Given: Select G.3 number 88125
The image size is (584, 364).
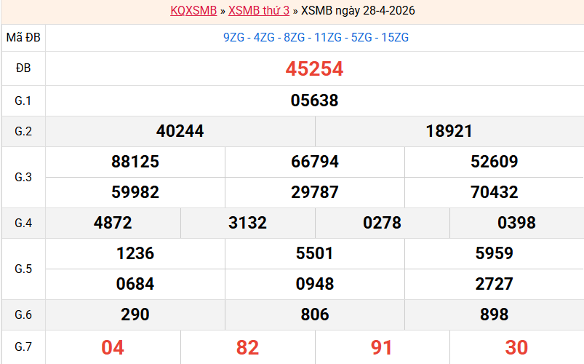Looking at the screenshot, I should [135, 162].
